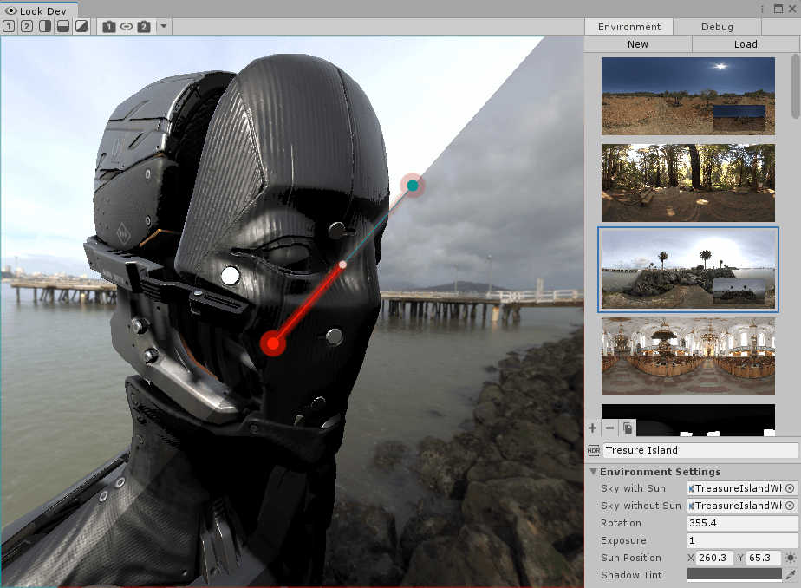The height and width of the screenshot is (588, 801).
Task: Select camera 2 in the toolbar
Action: (144, 26)
